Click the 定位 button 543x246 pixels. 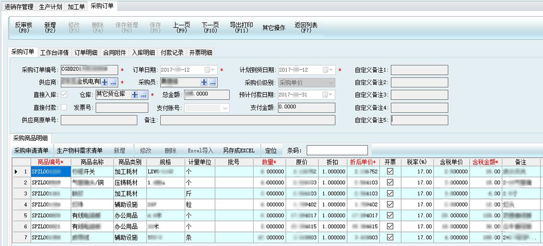(271, 151)
